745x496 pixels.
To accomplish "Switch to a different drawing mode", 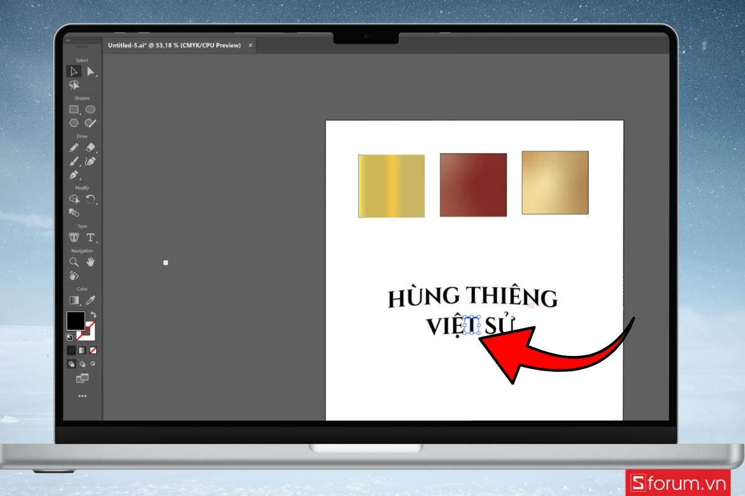I will [81, 364].
